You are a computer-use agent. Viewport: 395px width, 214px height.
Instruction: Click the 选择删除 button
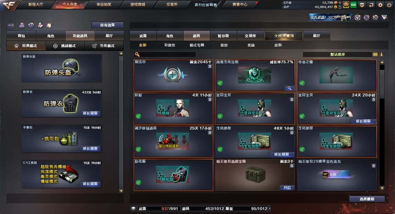coord(367,199)
